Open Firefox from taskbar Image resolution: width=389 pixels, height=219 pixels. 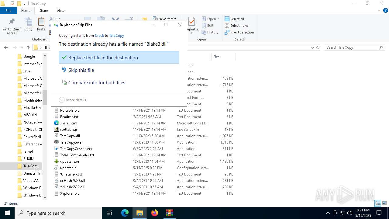(155, 213)
